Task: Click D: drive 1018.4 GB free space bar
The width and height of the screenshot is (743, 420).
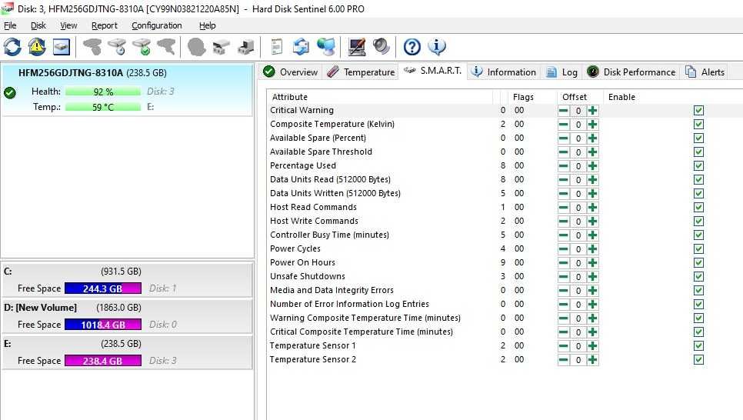Action: point(103,325)
